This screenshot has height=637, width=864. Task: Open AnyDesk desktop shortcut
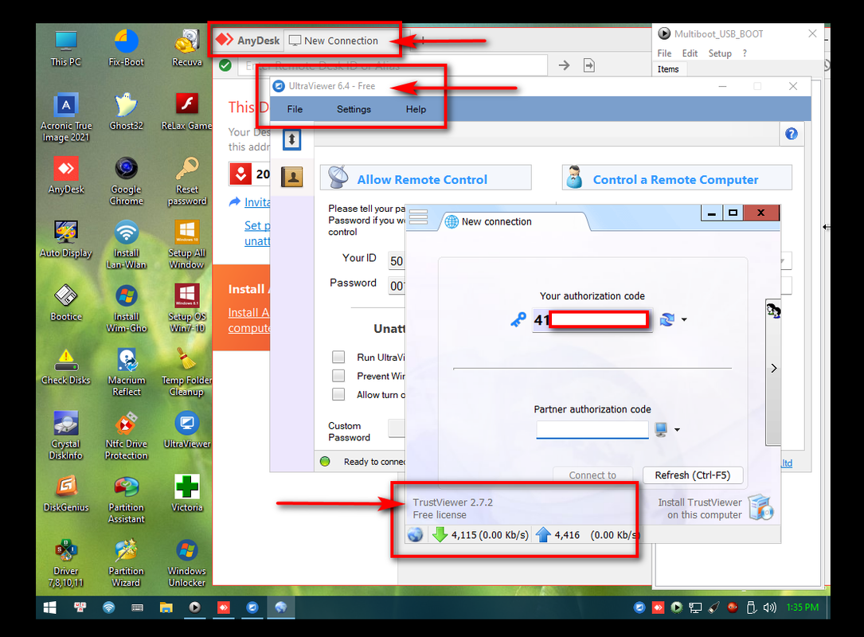[x=66, y=175]
